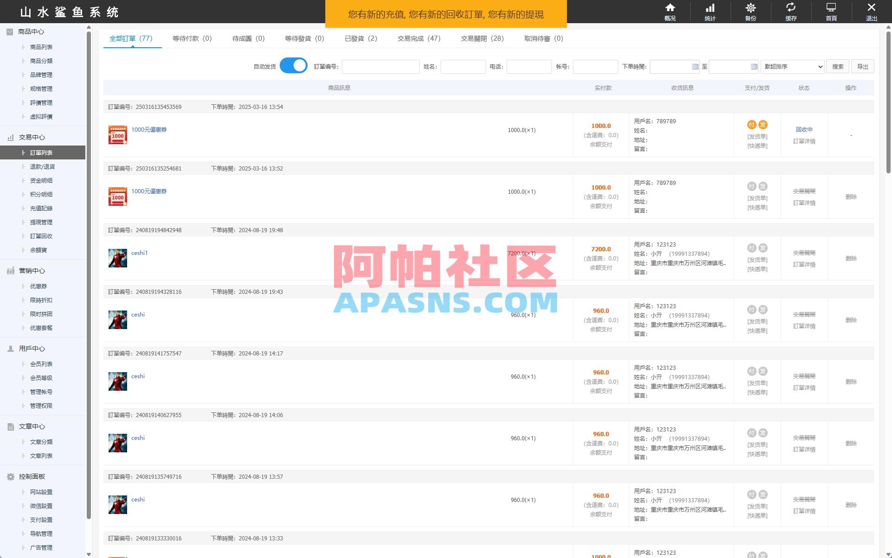Image resolution: width=892 pixels, height=558 pixels.
Task: Disable the 自动发货 toggle
Action: tap(293, 66)
